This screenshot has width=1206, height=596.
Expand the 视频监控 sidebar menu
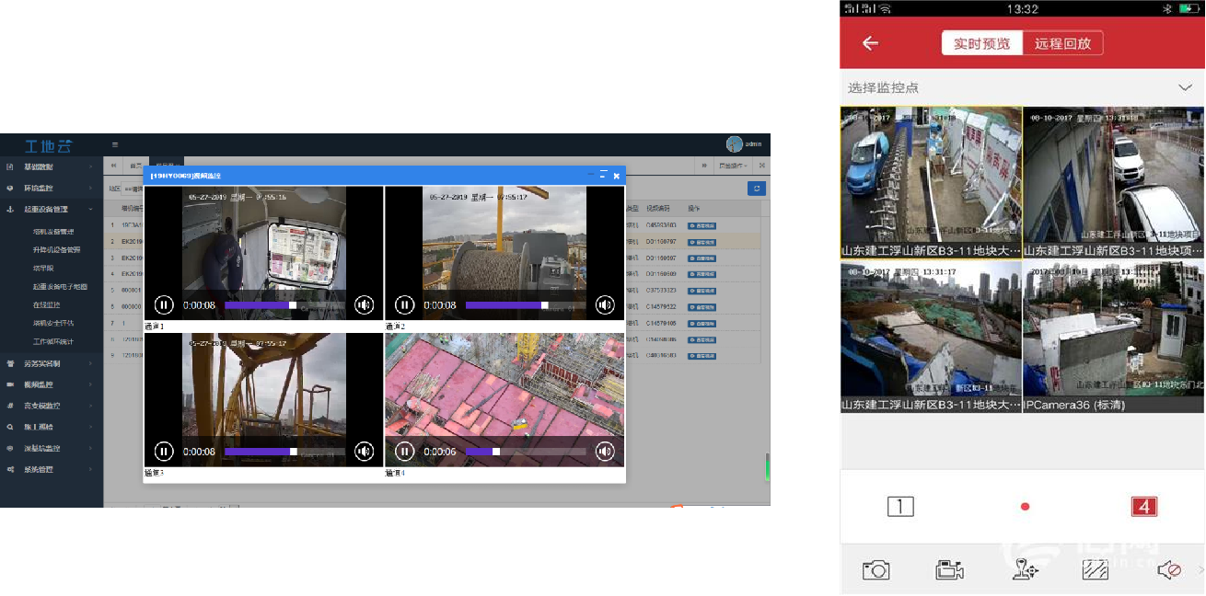pyautogui.click(x=39, y=384)
